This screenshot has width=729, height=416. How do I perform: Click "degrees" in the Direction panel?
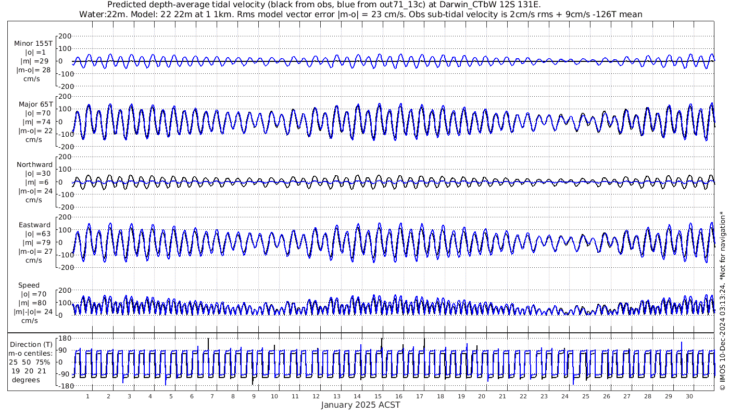tap(27, 380)
